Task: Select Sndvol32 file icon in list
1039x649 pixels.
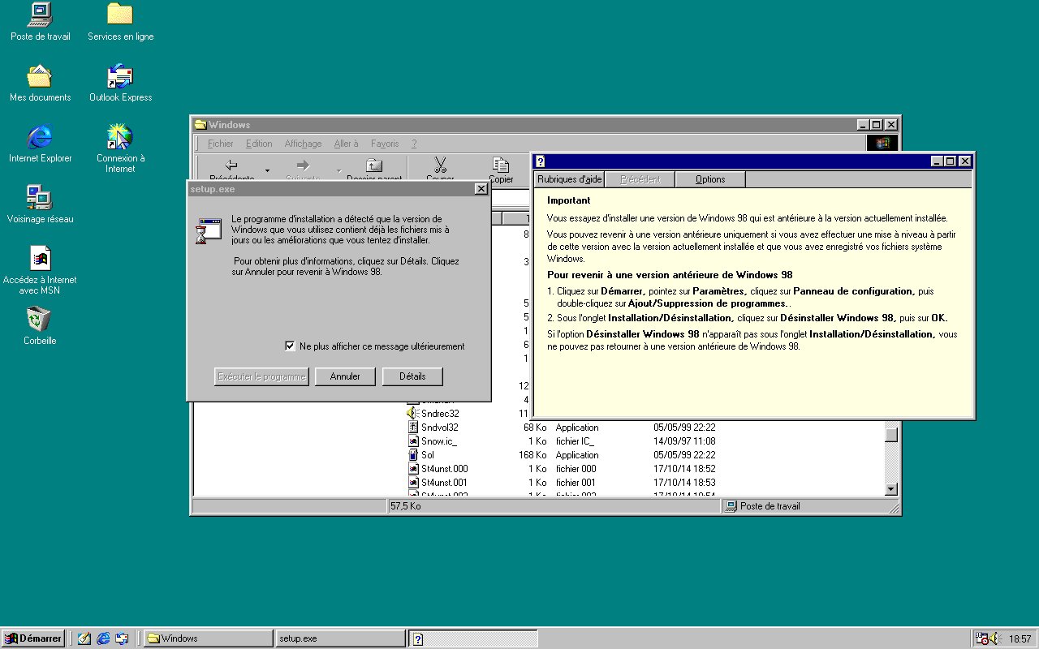Action: coord(413,428)
